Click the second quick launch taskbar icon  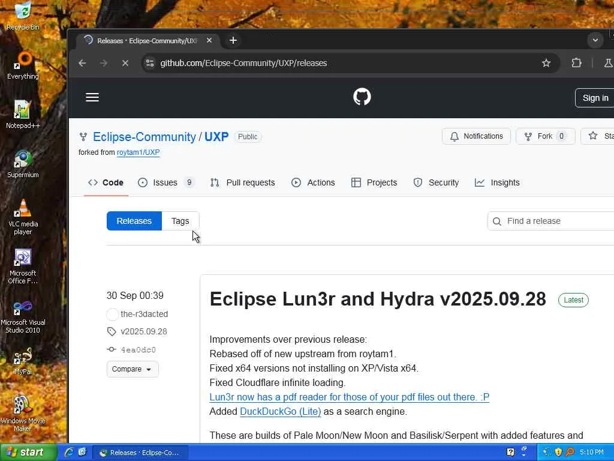(x=82, y=453)
